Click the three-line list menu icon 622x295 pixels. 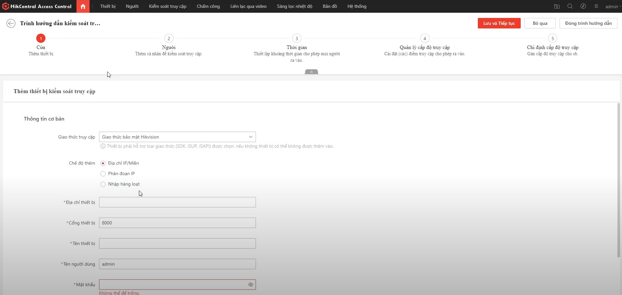596,6
